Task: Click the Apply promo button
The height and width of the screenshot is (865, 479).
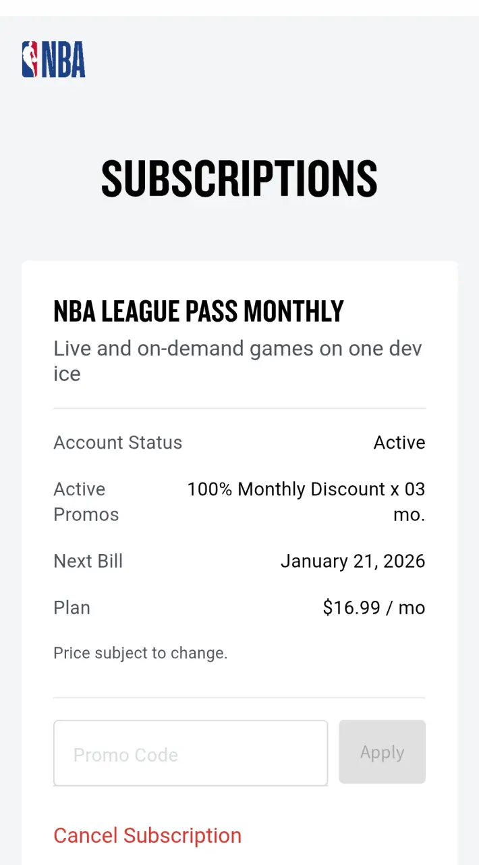Action: (x=382, y=752)
